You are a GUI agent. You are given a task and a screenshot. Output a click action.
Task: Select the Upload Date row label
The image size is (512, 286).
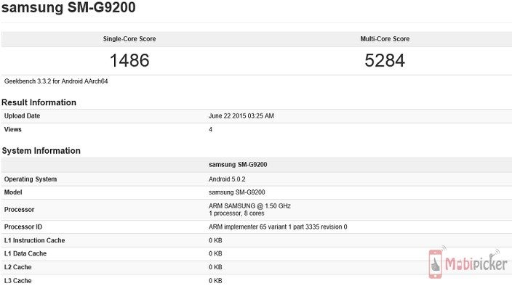(x=22, y=116)
